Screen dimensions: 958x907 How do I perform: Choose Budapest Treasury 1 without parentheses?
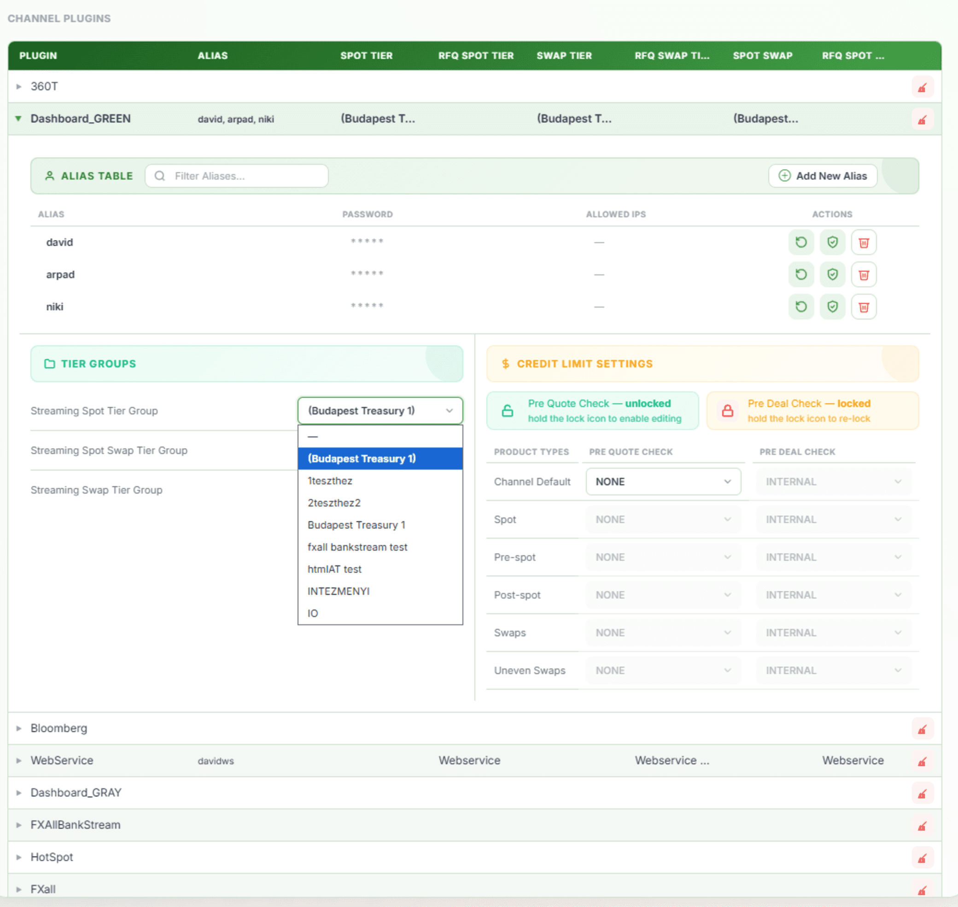380,525
